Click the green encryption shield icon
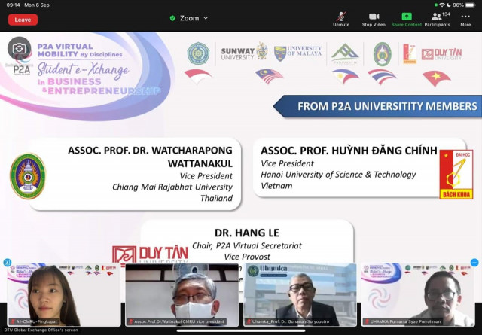The height and width of the screenshot is (335, 482). click(172, 18)
